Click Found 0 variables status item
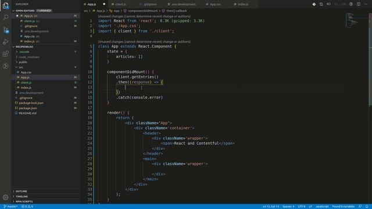This screenshot has width=372, height=209. point(344,207)
